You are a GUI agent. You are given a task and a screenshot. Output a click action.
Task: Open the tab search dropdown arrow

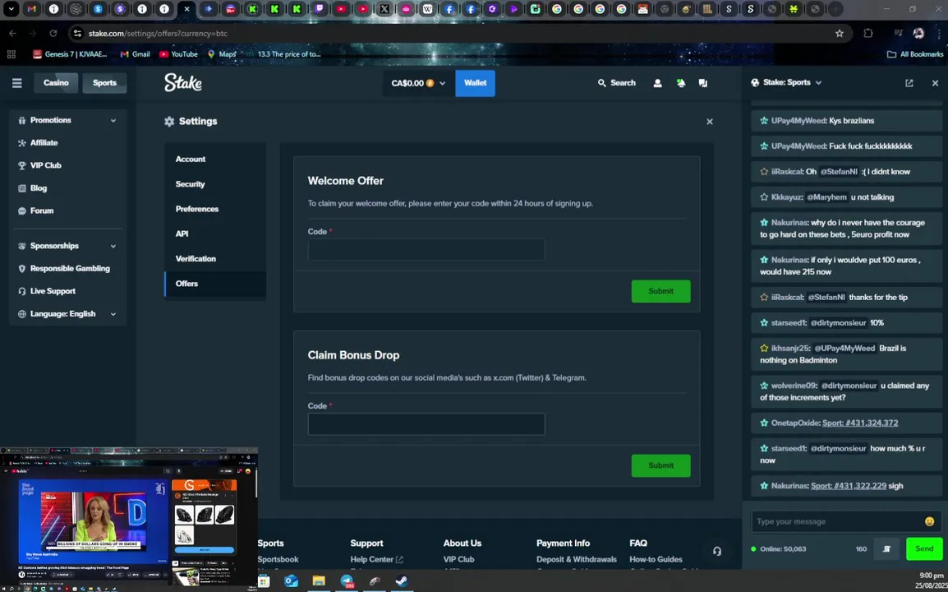click(x=11, y=9)
